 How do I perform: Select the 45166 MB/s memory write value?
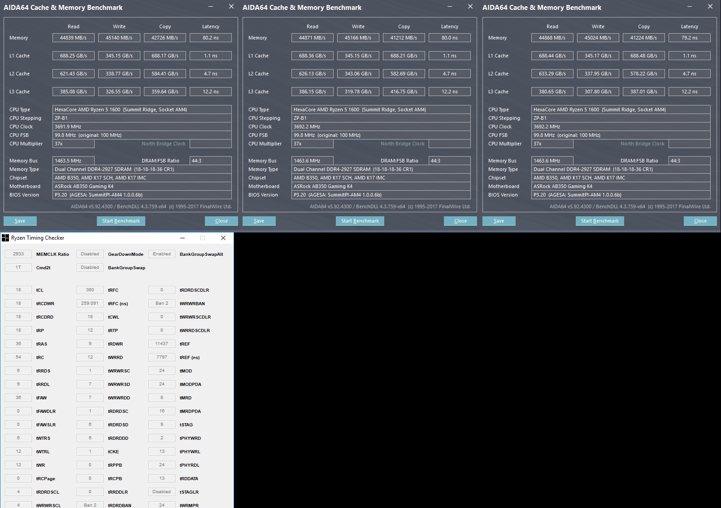[x=358, y=38]
